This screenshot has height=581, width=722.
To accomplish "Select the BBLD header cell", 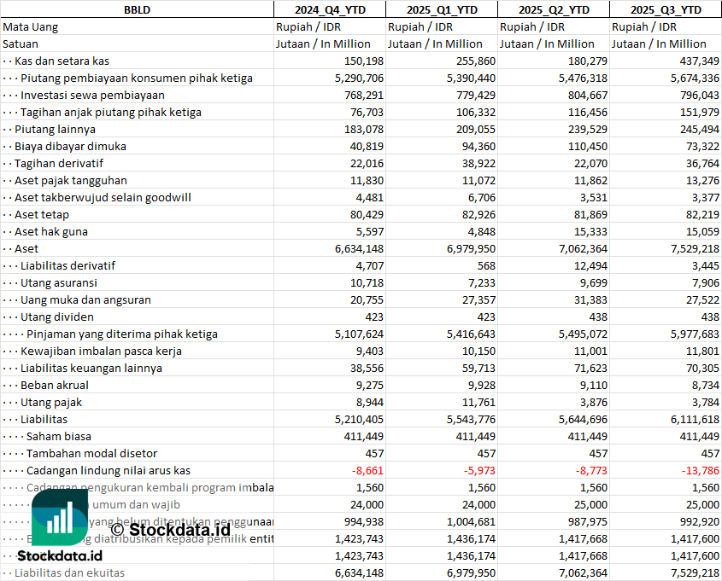I will pos(137,9).
